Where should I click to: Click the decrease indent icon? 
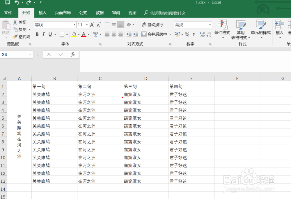coord(129,34)
